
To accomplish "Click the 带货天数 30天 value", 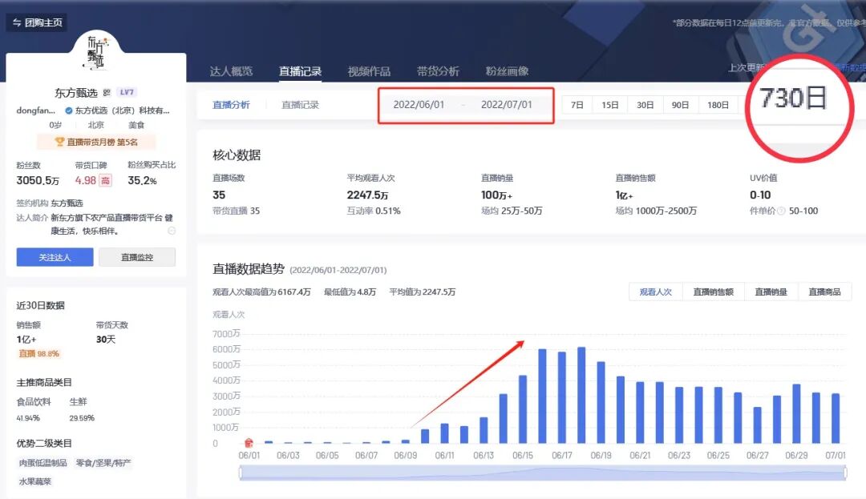I will pyautogui.click(x=106, y=339).
